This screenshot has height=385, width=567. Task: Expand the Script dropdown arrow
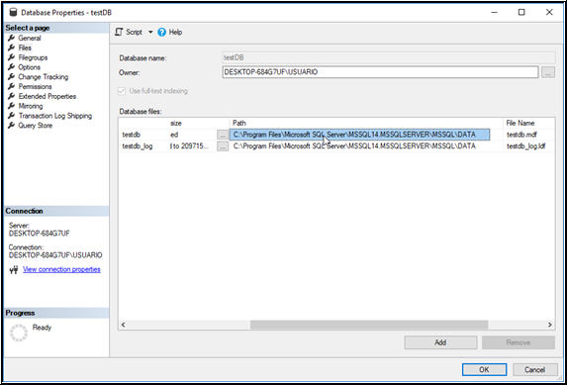click(x=150, y=33)
